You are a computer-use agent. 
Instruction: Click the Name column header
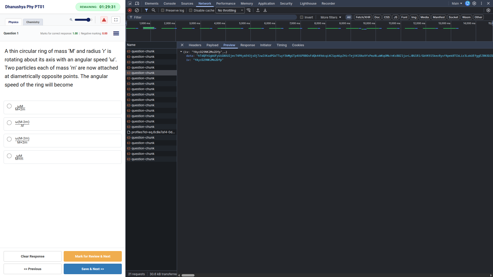pyautogui.click(x=151, y=45)
